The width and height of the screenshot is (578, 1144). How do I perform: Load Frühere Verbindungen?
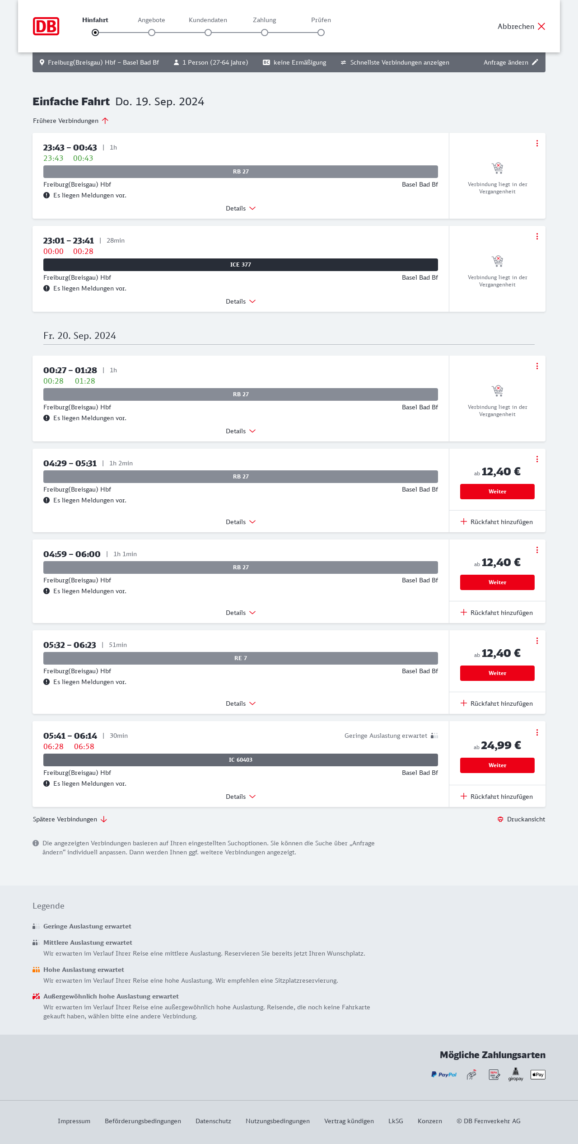tap(70, 121)
